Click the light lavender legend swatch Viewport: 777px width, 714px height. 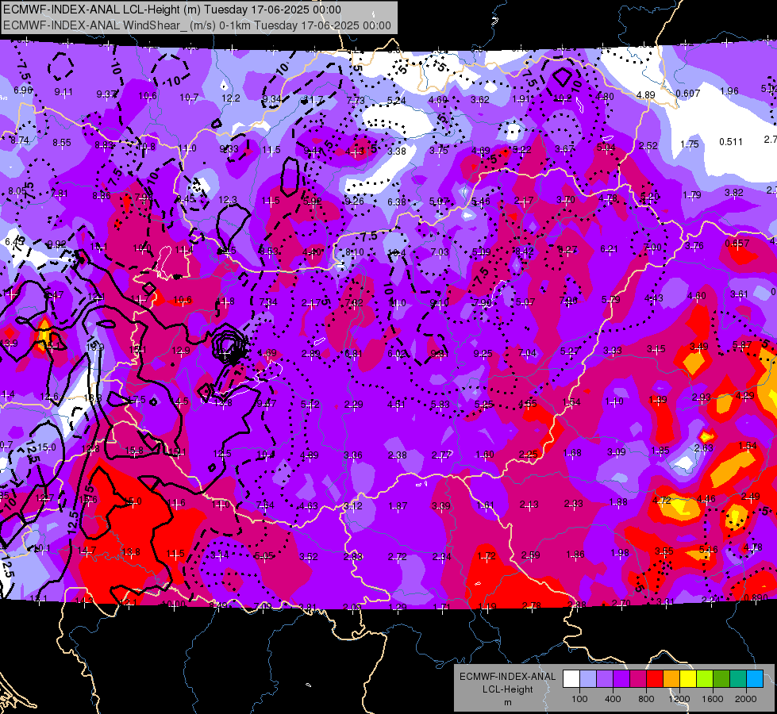[588, 679]
